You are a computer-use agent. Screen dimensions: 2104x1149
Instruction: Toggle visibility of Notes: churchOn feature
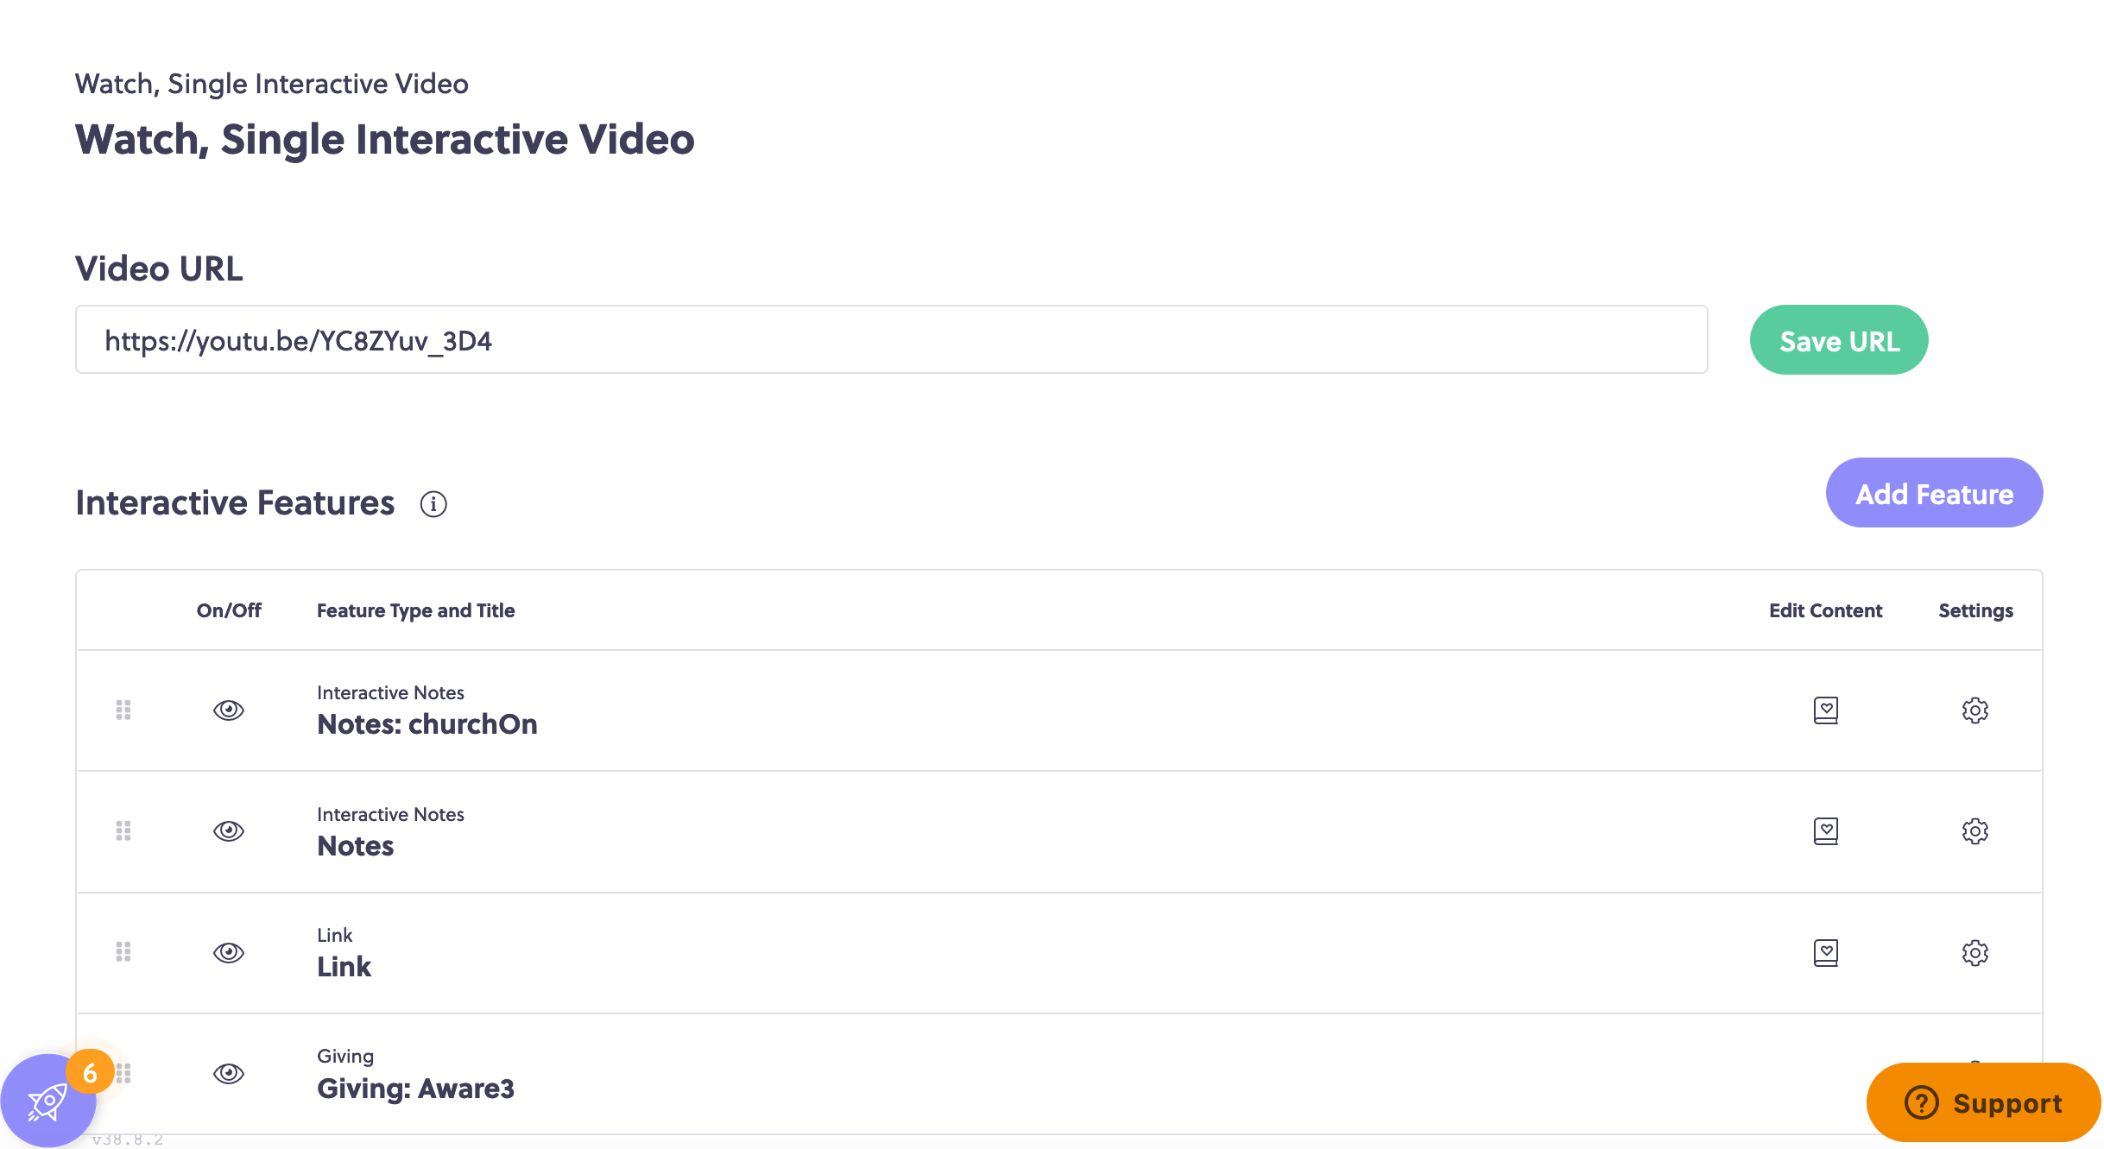click(229, 710)
